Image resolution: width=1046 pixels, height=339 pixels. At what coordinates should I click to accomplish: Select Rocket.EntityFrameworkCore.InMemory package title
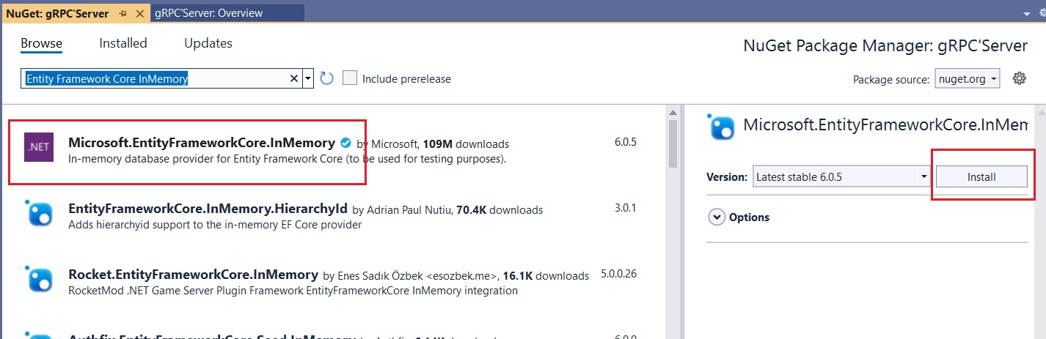(193, 275)
